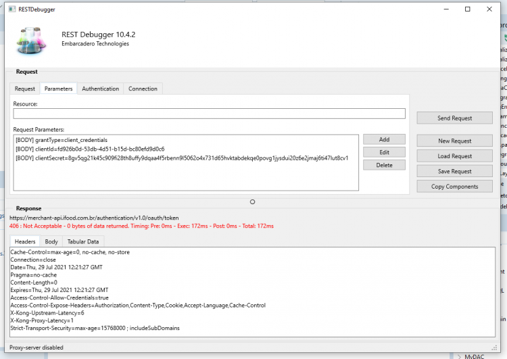Edit the selected request parameter
Screen dimensions: 507x359
384,152
